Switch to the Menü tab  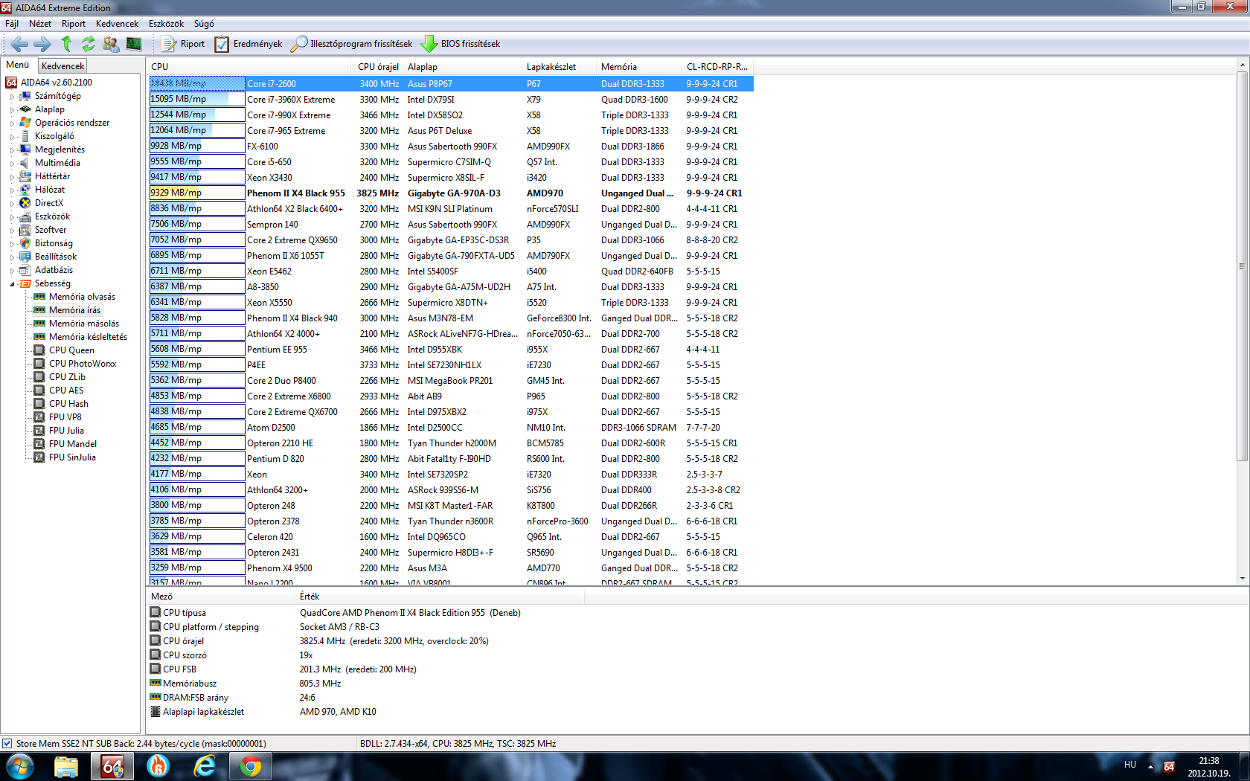tap(18, 65)
